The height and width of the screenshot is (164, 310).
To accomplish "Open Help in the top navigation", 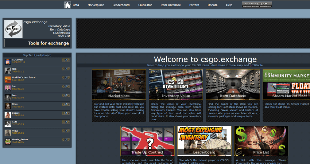I will coord(229,5).
